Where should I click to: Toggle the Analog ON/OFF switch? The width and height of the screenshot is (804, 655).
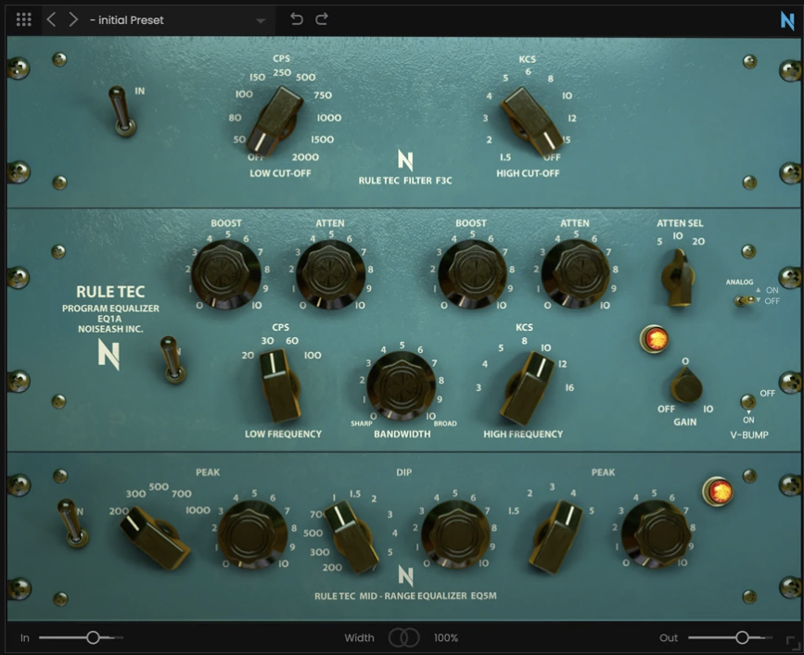pyautogui.click(x=745, y=300)
